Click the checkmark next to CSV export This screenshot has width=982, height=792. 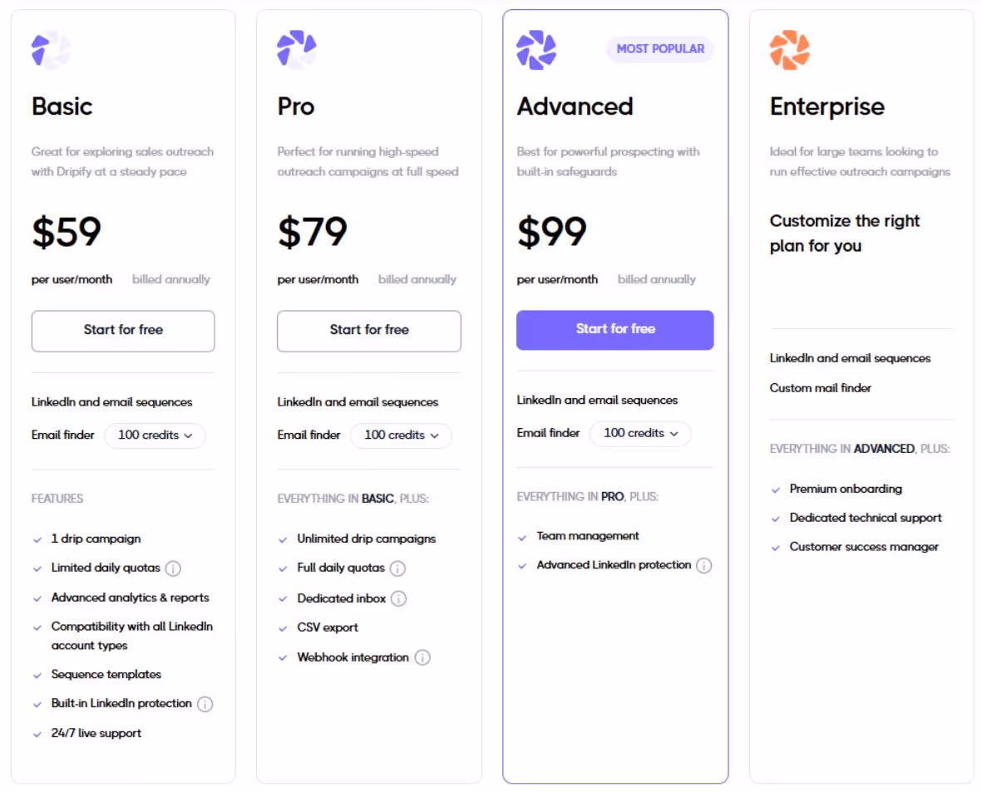click(283, 628)
